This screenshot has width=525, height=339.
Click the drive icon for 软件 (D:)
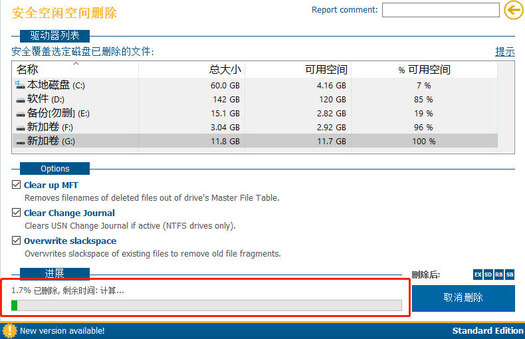(x=21, y=100)
